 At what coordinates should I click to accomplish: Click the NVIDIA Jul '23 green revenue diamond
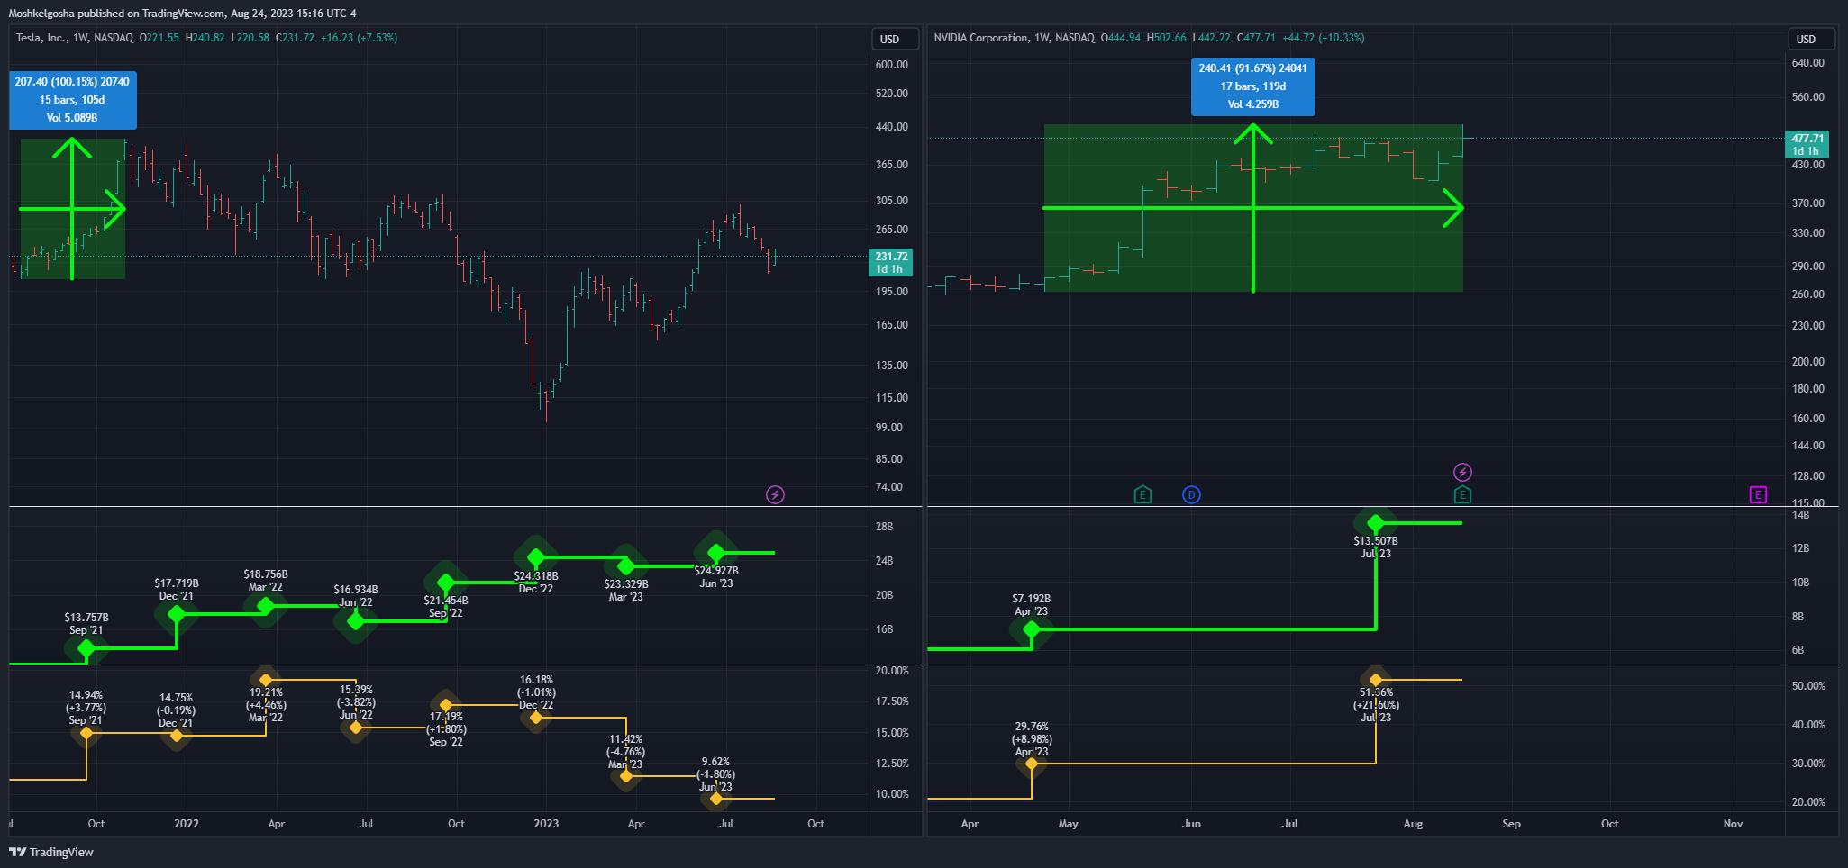[x=1376, y=523]
